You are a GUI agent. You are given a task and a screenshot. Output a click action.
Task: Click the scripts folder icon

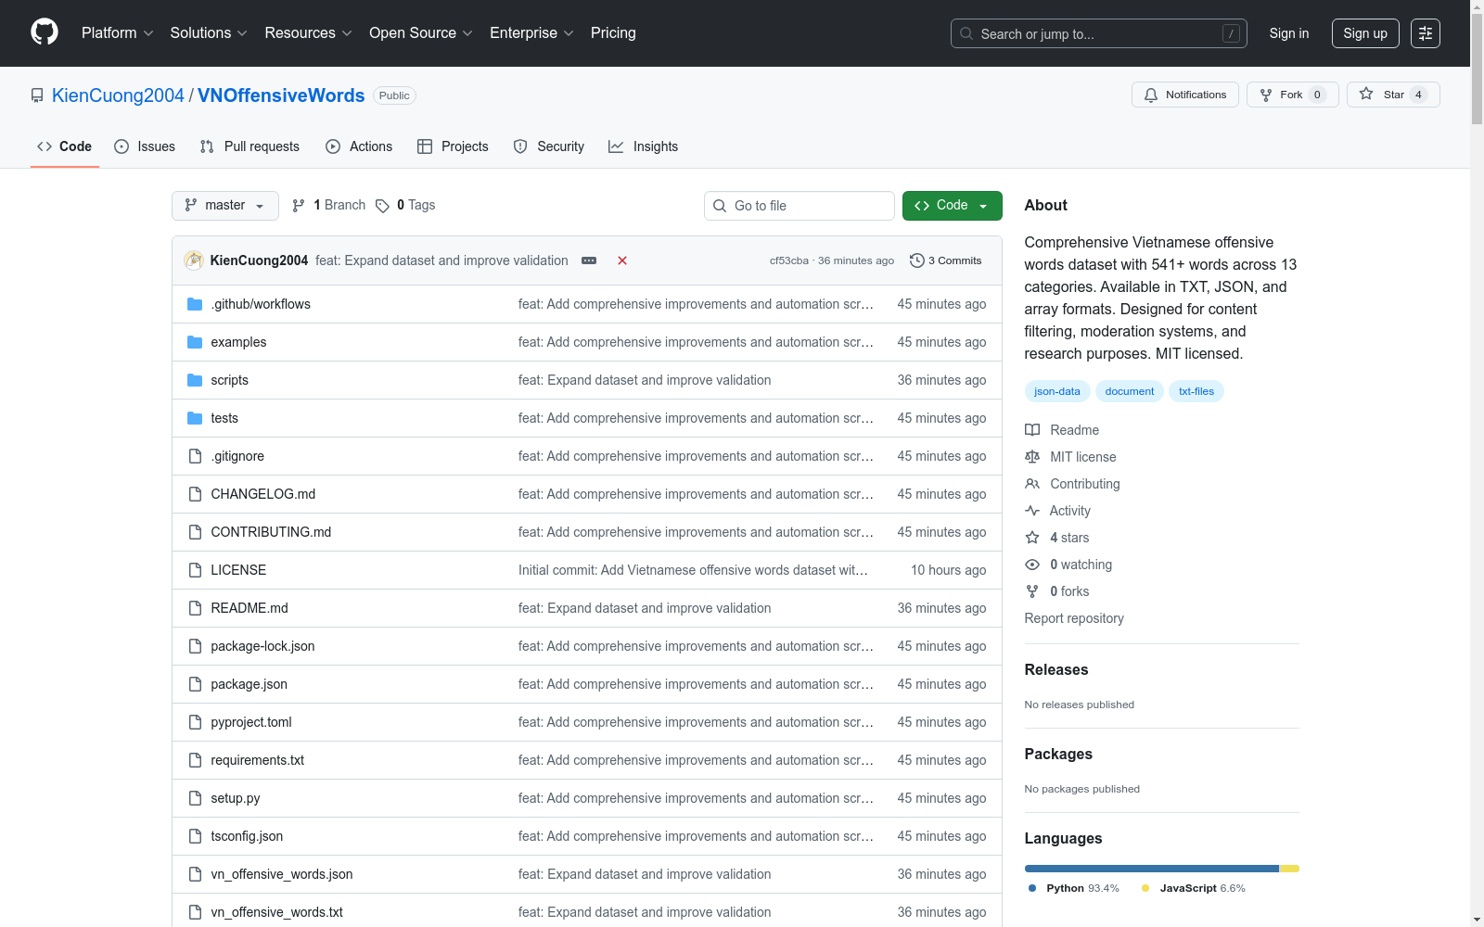(x=195, y=380)
